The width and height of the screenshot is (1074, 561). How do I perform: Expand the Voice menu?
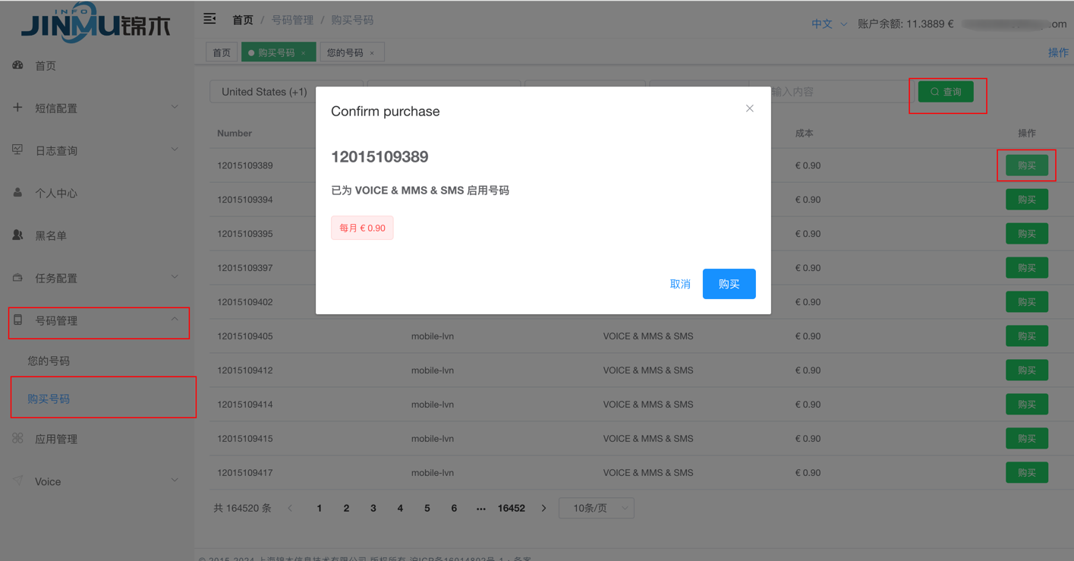[x=175, y=481]
